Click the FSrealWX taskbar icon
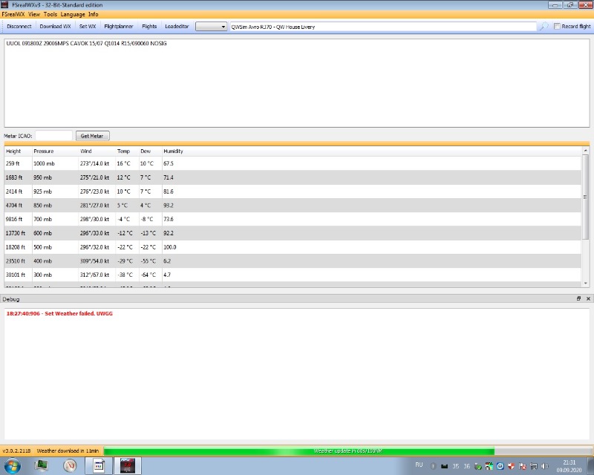This screenshot has height=475, width=594. pyautogui.click(x=98, y=465)
